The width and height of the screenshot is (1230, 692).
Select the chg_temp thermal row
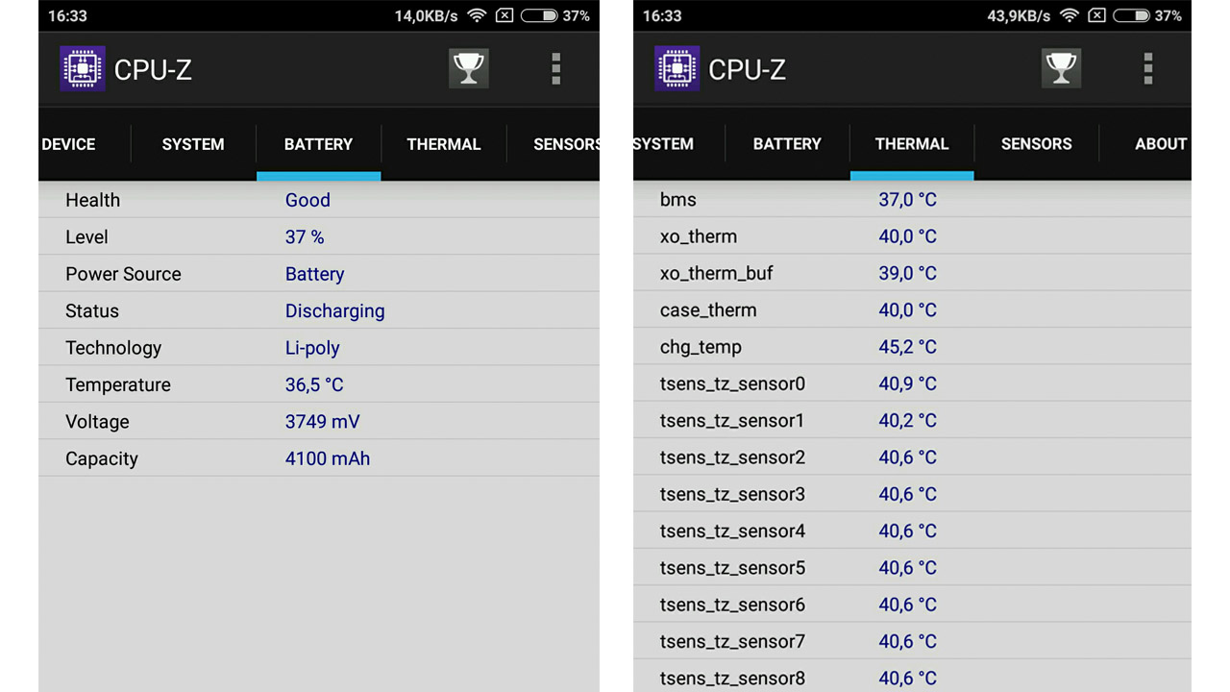911,347
